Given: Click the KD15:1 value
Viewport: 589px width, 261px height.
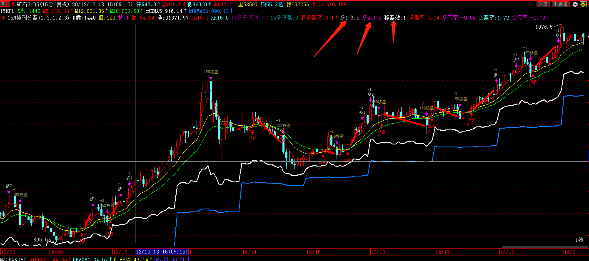Looking at the screenshot, I should pos(200,18).
